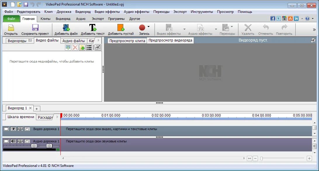Screen dimensions: 319x171
Task: Adjust Аудио дорожка 1 pan slider
Action: (49, 146)
